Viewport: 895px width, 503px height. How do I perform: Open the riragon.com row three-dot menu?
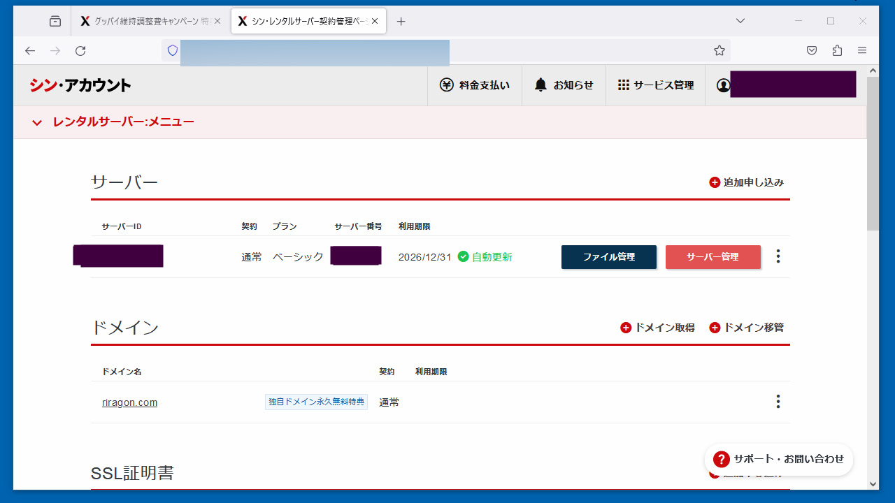pyautogui.click(x=778, y=402)
